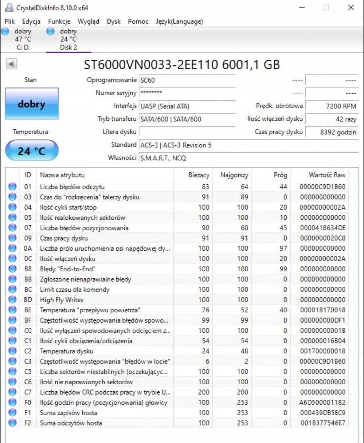Click status orb for attribute 0A spin retry
The height and width of the screenshot is (443, 364).
point(13,248)
